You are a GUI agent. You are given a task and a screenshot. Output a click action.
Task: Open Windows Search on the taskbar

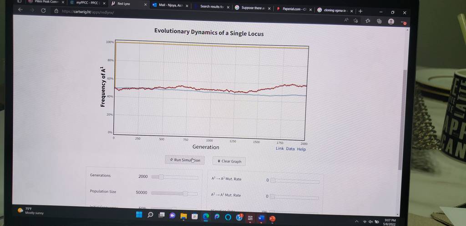point(150,216)
